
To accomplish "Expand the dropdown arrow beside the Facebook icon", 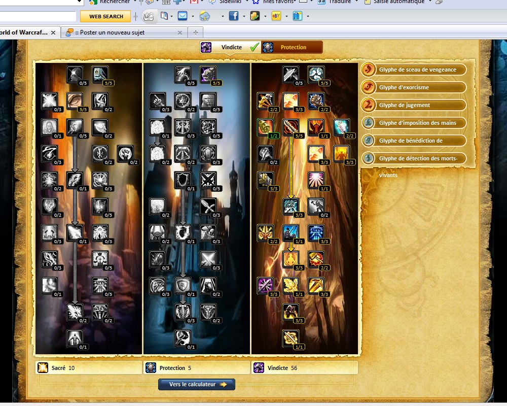I will (x=244, y=16).
